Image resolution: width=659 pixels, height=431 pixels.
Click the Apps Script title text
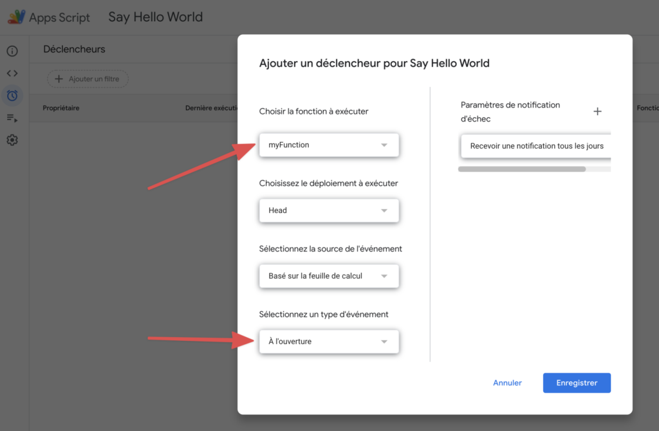click(x=59, y=18)
